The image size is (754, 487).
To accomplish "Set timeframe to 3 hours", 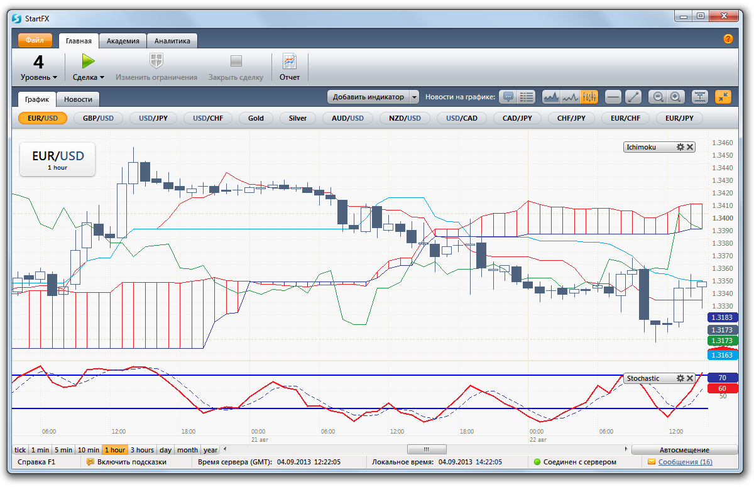I will point(142,450).
